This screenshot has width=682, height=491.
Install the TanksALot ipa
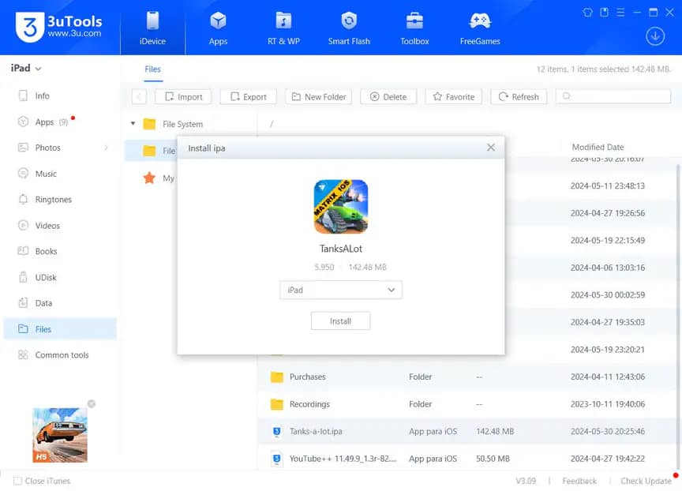(x=340, y=320)
